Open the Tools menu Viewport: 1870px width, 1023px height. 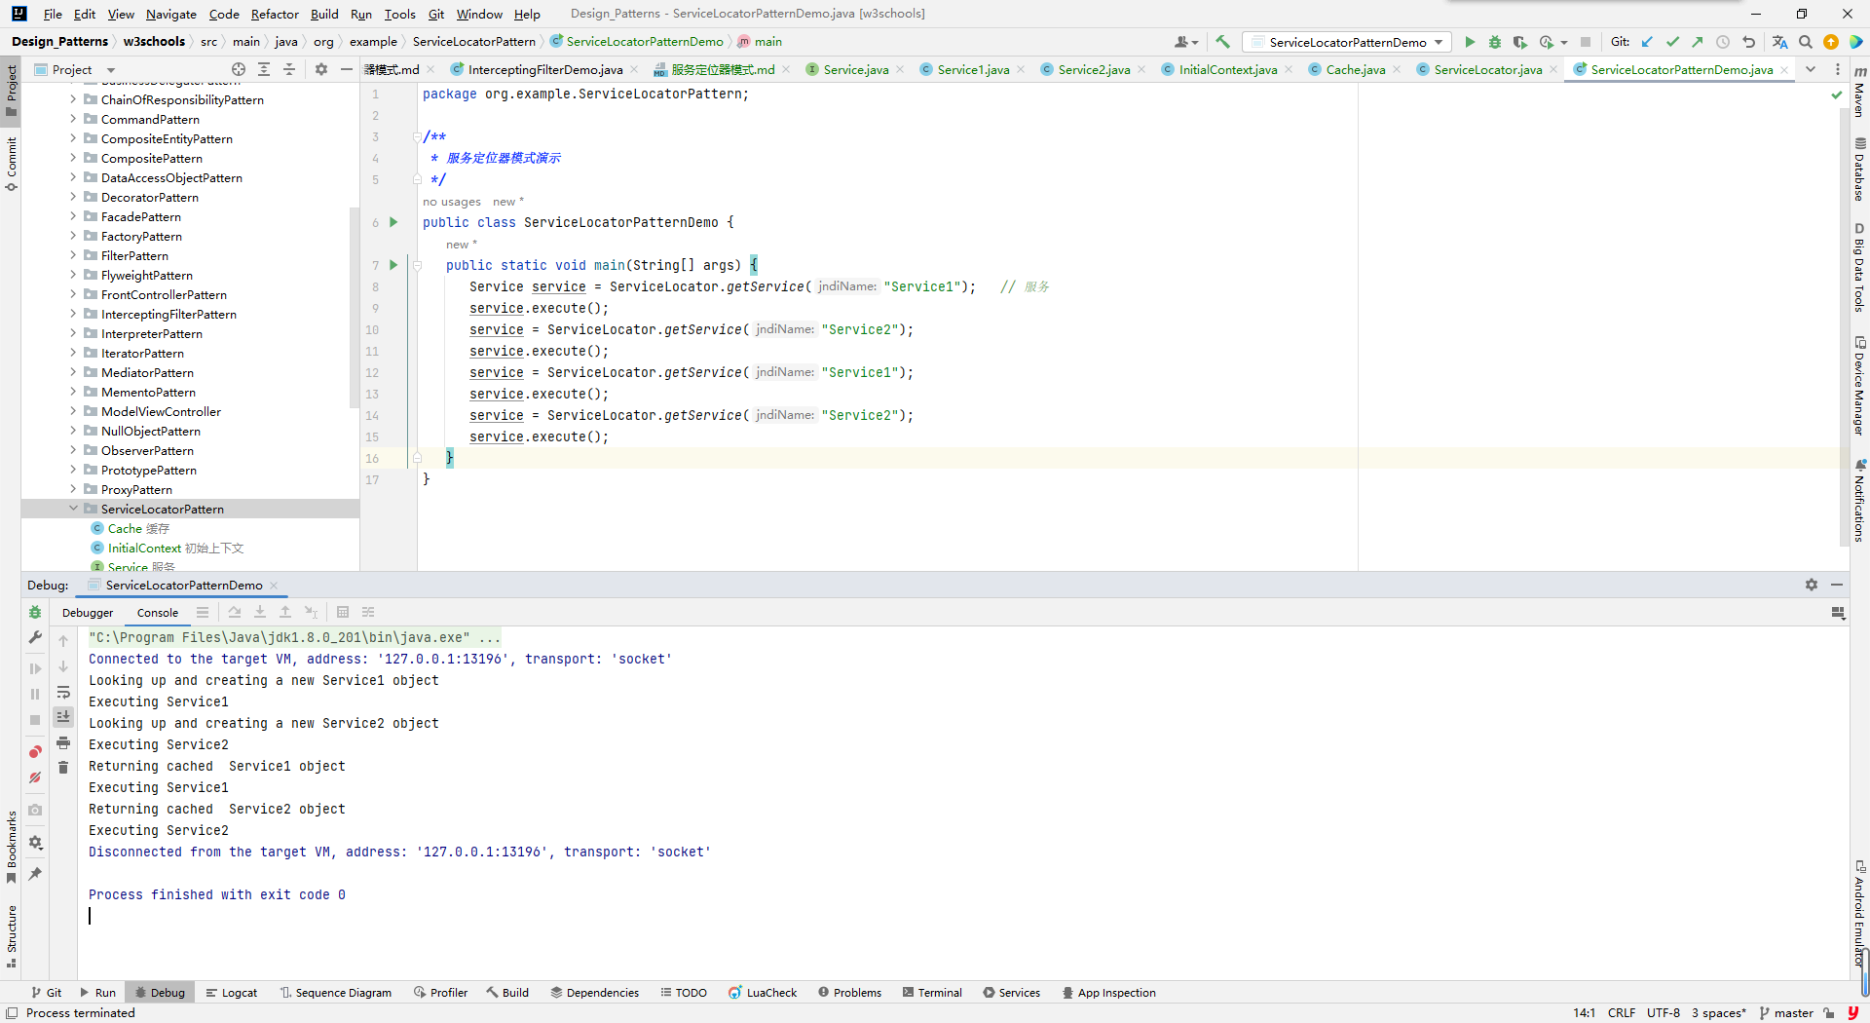(399, 14)
